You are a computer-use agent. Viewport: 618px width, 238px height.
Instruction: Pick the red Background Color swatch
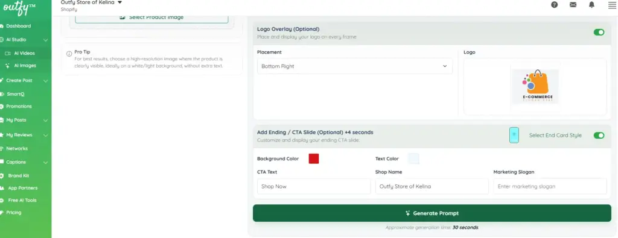click(314, 158)
